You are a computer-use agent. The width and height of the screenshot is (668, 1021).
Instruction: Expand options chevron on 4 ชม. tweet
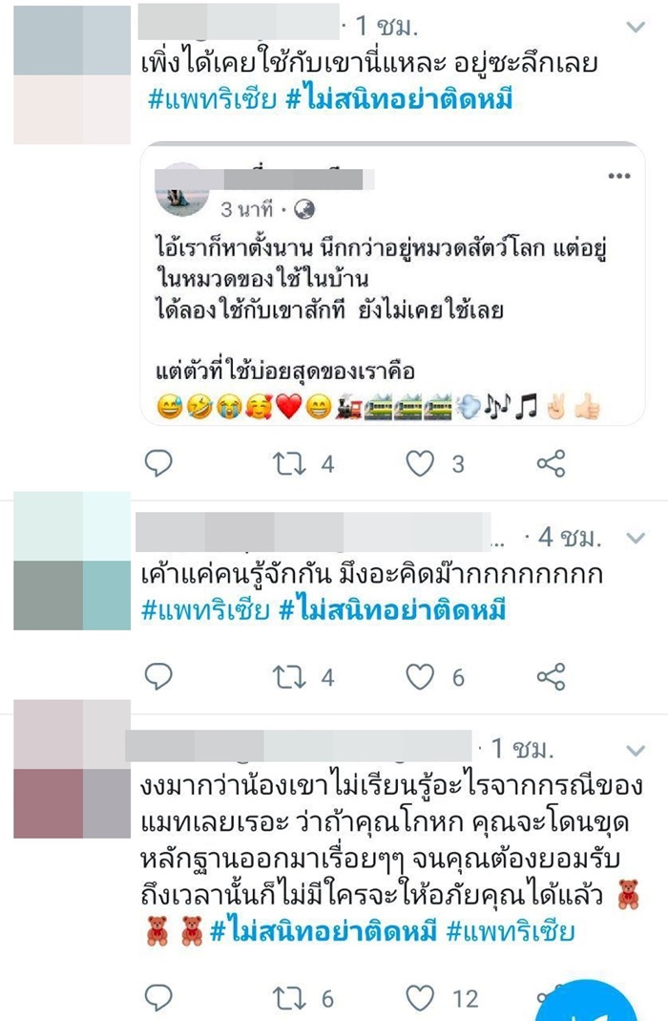(635, 538)
